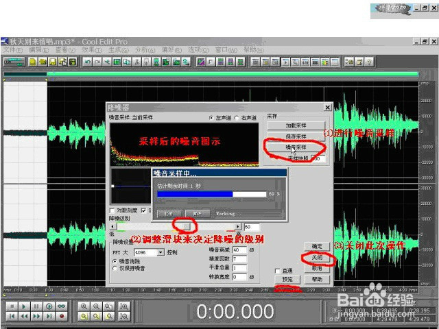Click the Save Sample (保存采样) button
Screen dimensions: 439x329
coord(296,136)
